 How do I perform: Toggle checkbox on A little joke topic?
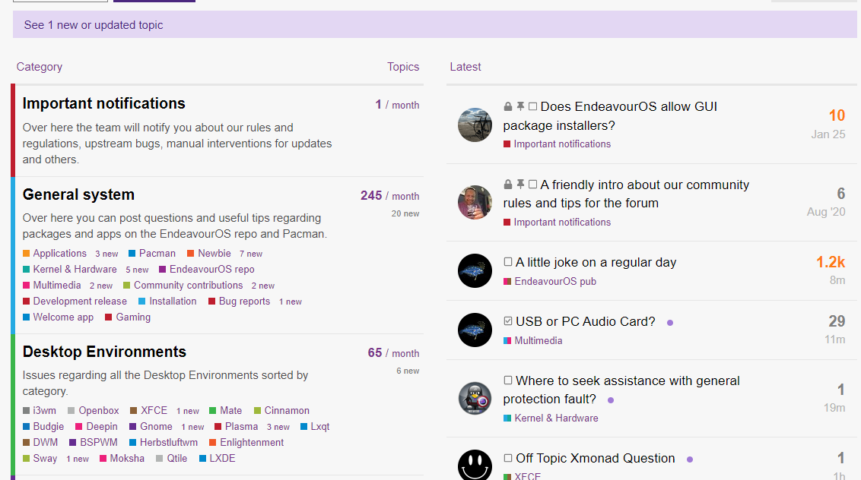coord(508,262)
